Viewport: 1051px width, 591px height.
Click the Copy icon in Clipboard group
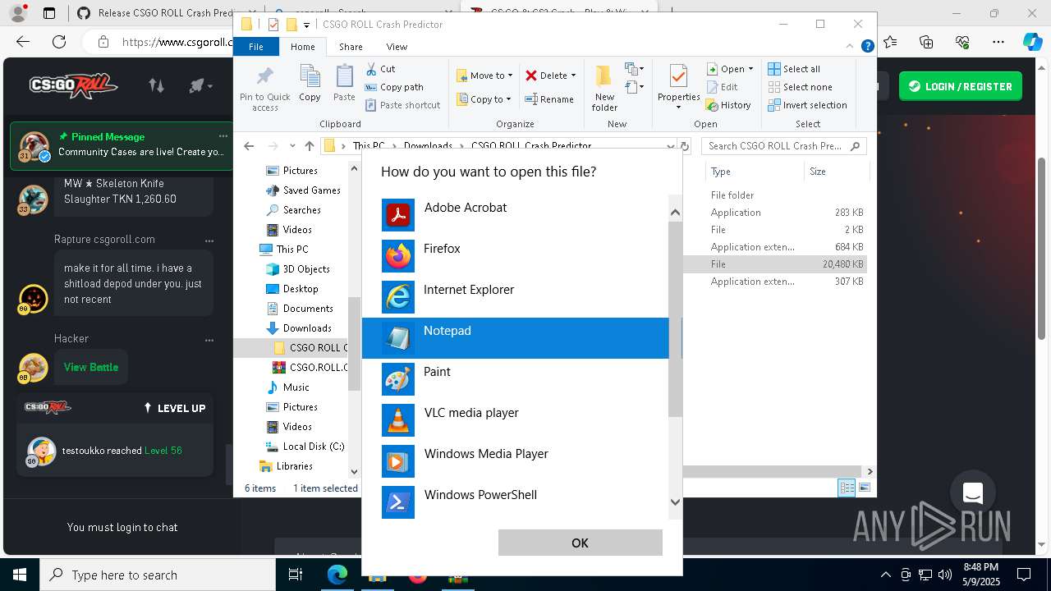(310, 84)
